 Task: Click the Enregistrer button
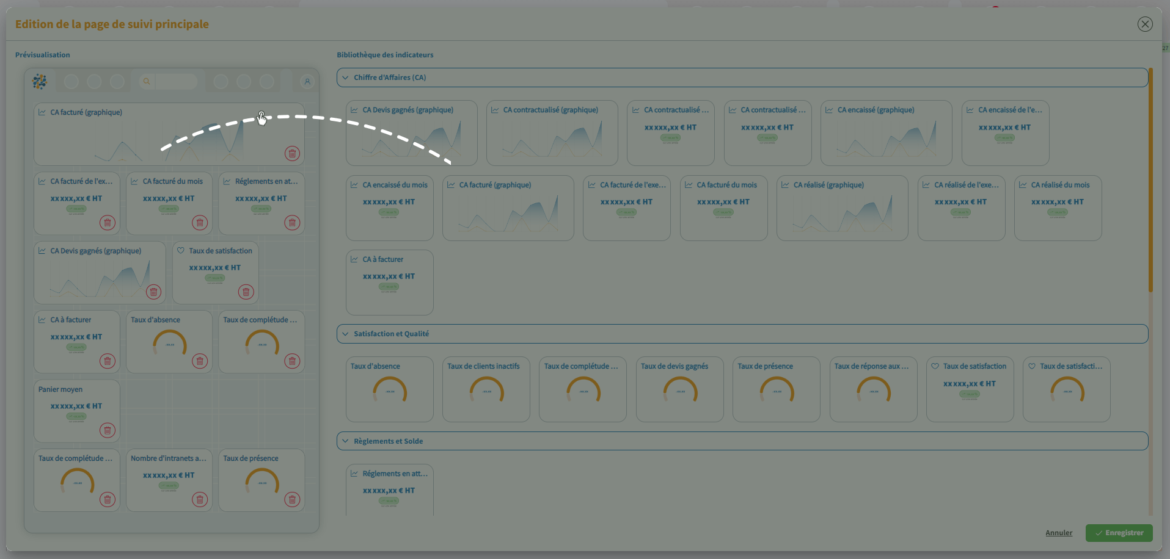[1119, 533]
